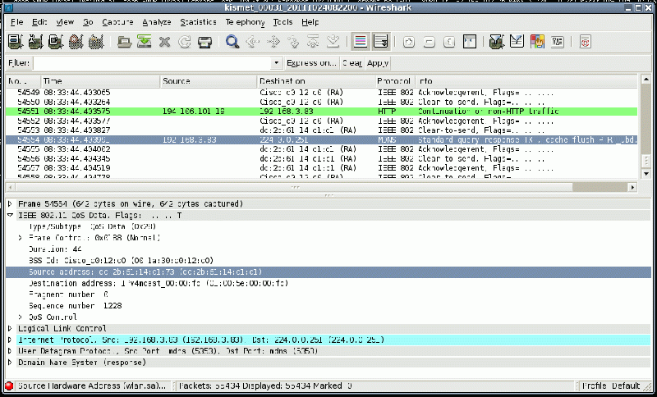Open the View menu
This screenshot has height=397, width=657.
point(65,22)
